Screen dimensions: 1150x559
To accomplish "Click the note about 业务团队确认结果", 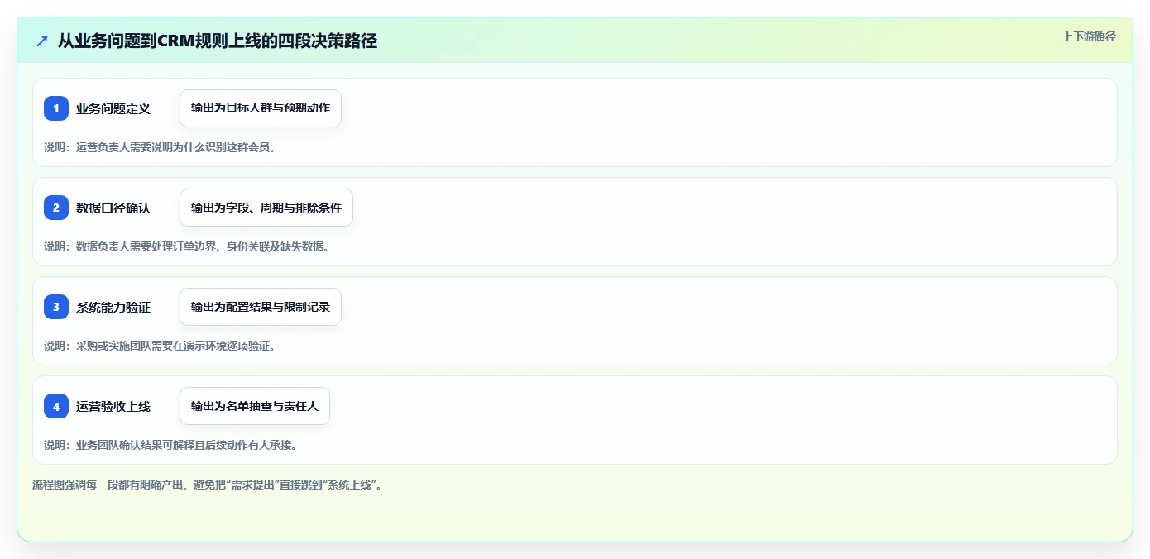I will [x=170, y=445].
